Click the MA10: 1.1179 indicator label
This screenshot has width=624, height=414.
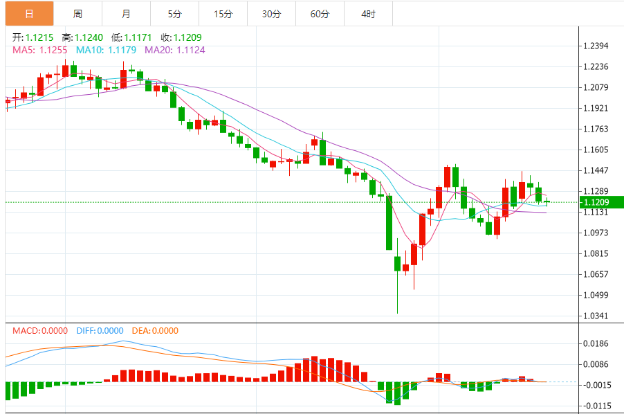coord(106,50)
